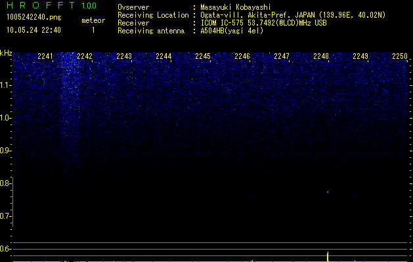Image resolution: width=413 pixels, height=262 pixels.
Task: Select the file name 1005242240.png
Action: (x=34, y=17)
